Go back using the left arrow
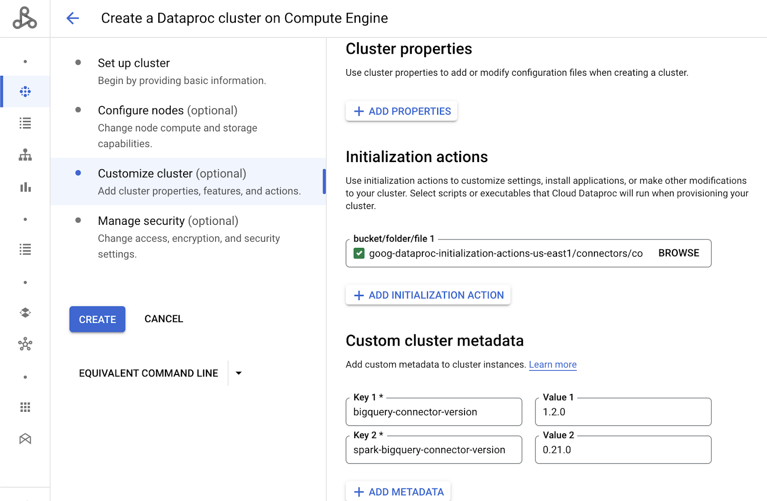 click(73, 18)
